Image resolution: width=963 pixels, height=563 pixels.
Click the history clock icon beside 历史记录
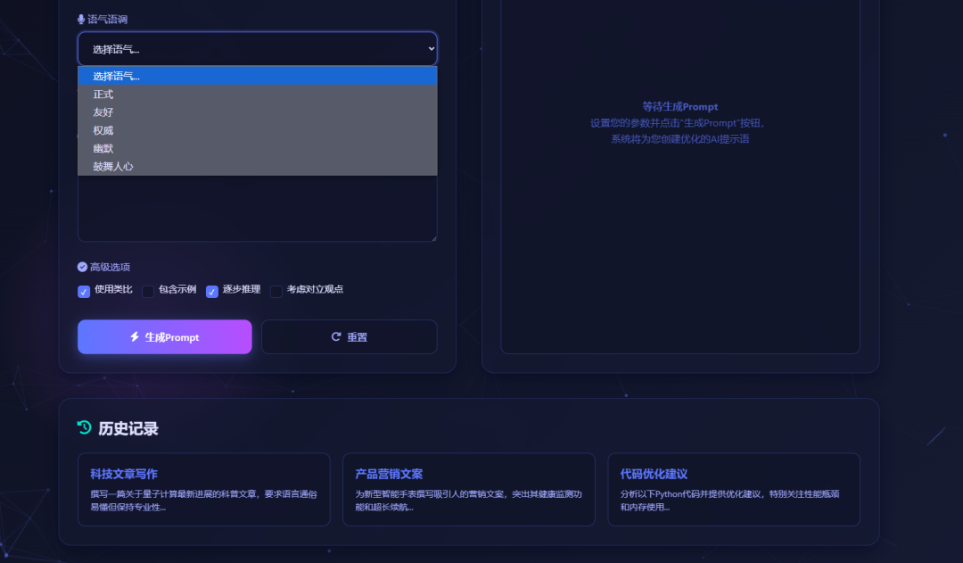click(84, 427)
